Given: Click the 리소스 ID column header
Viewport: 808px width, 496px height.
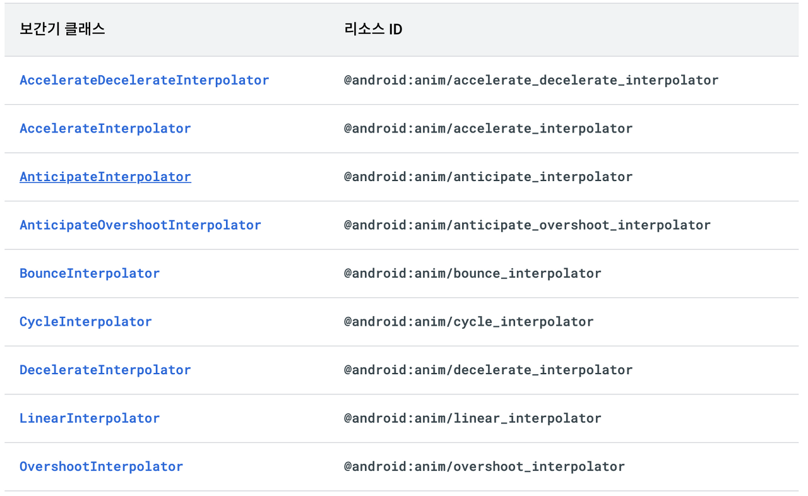Looking at the screenshot, I should (373, 30).
